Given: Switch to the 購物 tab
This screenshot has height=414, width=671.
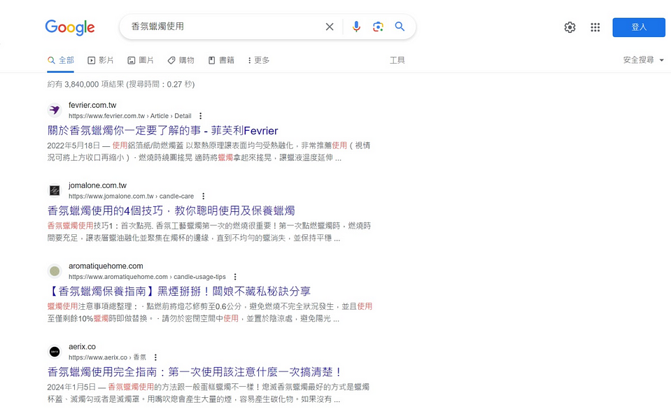Looking at the screenshot, I should (x=181, y=60).
